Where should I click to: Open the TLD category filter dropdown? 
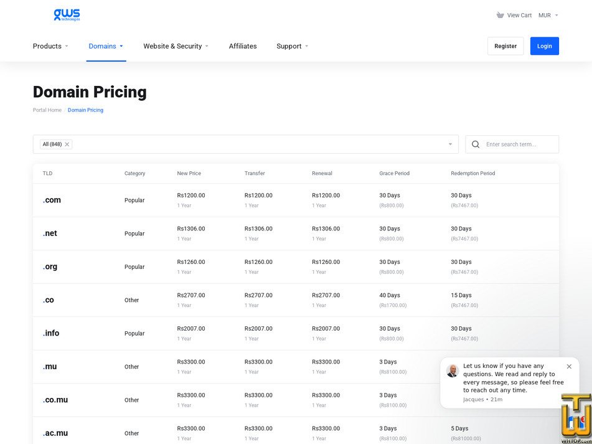pyautogui.click(x=450, y=144)
